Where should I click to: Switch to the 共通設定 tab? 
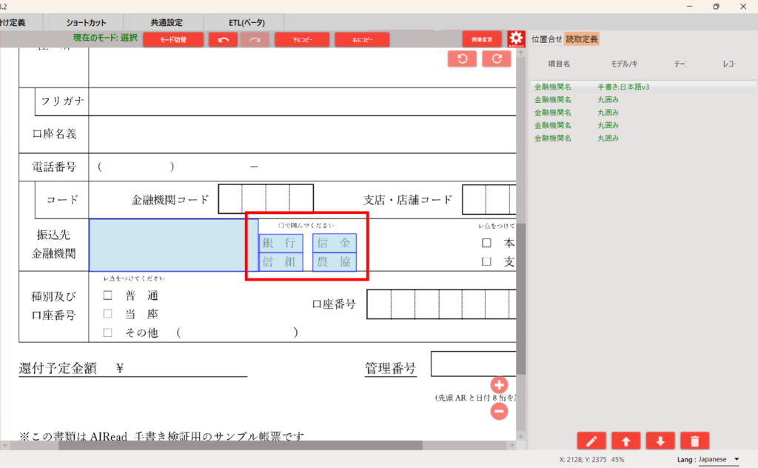(167, 23)
